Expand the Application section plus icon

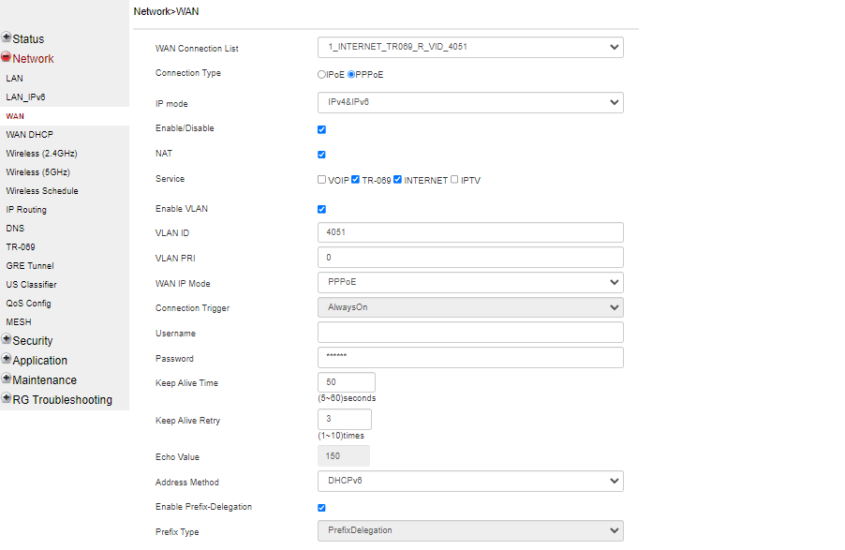tap(7, 360)
